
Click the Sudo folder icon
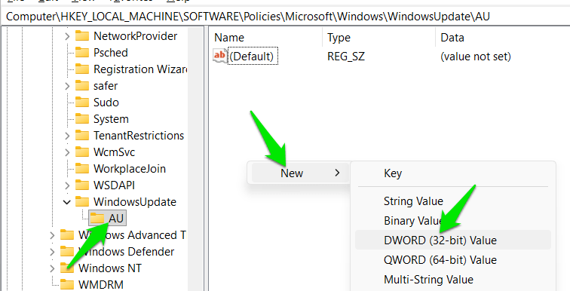coord(82,103)
